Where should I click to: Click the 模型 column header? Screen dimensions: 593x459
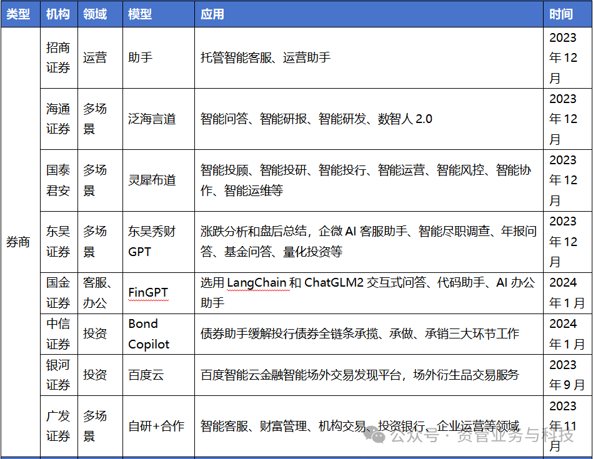click(159, 14)
